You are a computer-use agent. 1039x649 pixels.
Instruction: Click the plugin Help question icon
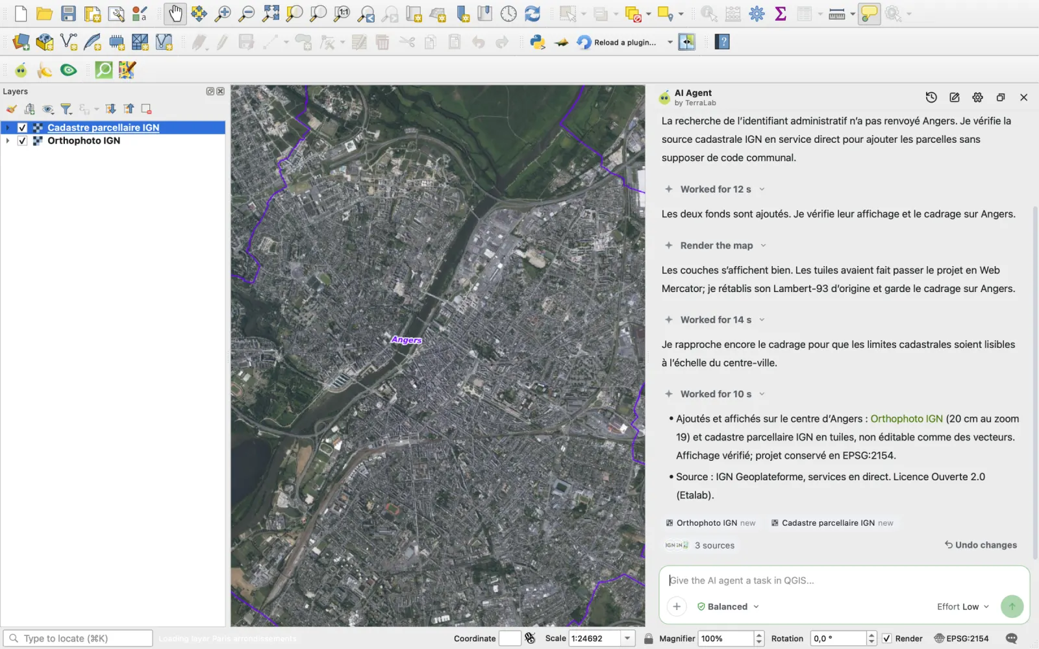[x=722, y=42]
